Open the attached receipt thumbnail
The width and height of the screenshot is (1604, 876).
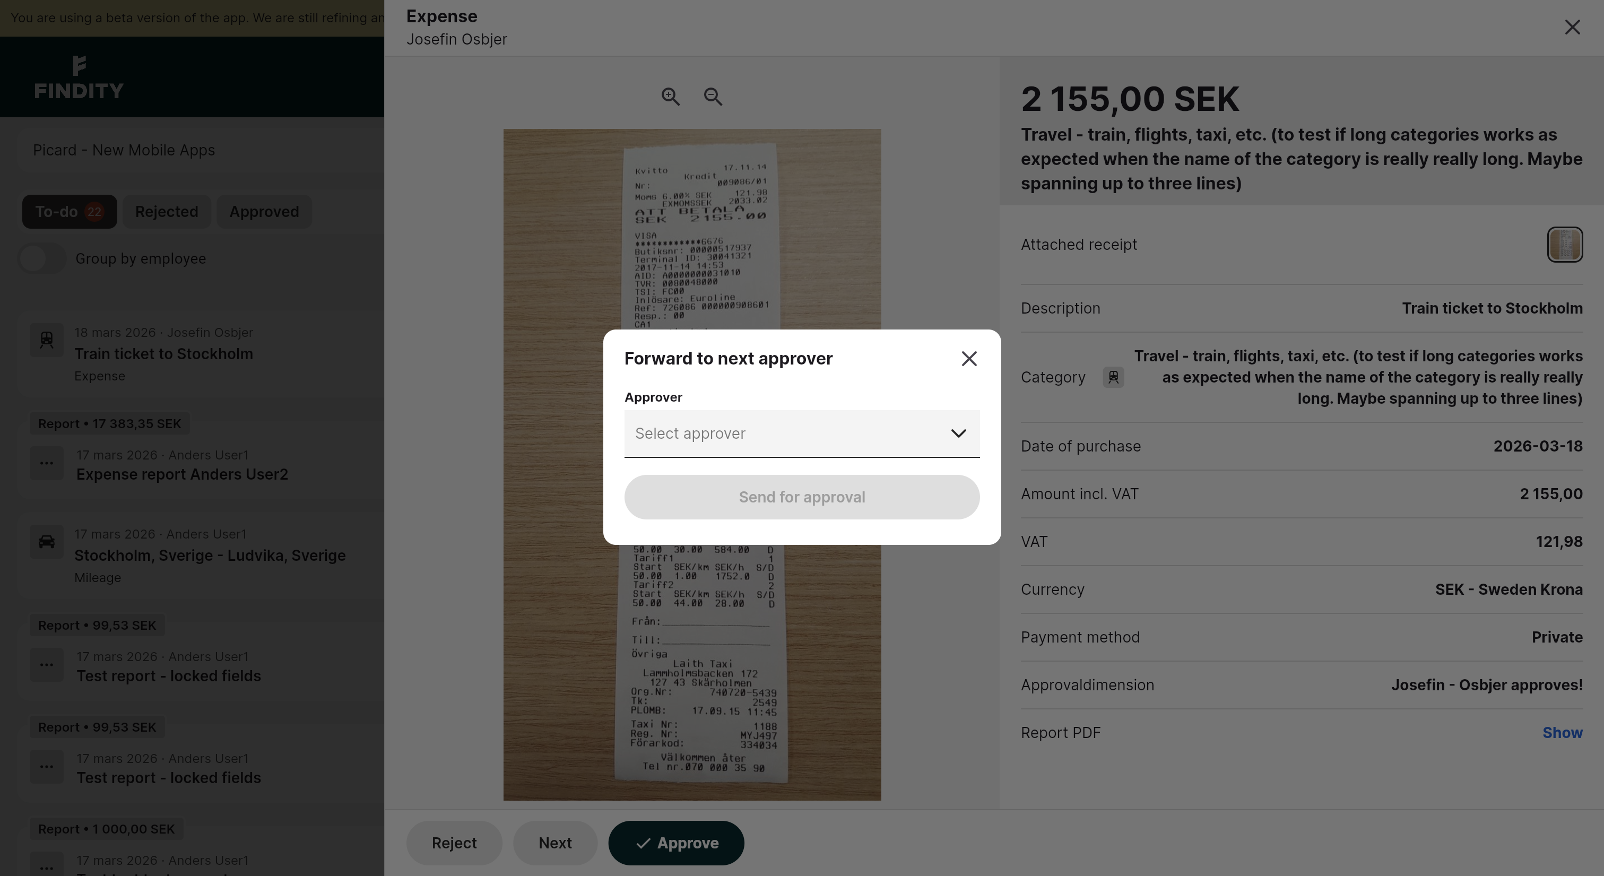[x=1564, y=244]
